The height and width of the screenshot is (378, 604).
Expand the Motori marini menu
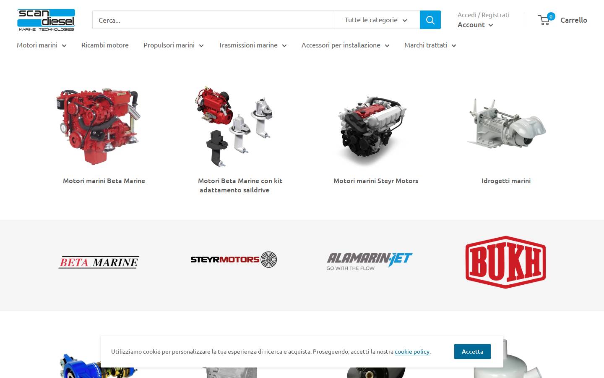click(x=42, y=45)
